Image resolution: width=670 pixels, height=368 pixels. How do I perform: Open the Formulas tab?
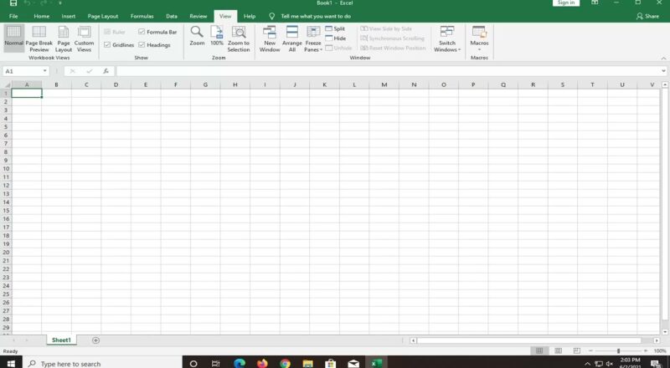click(142, 16)
